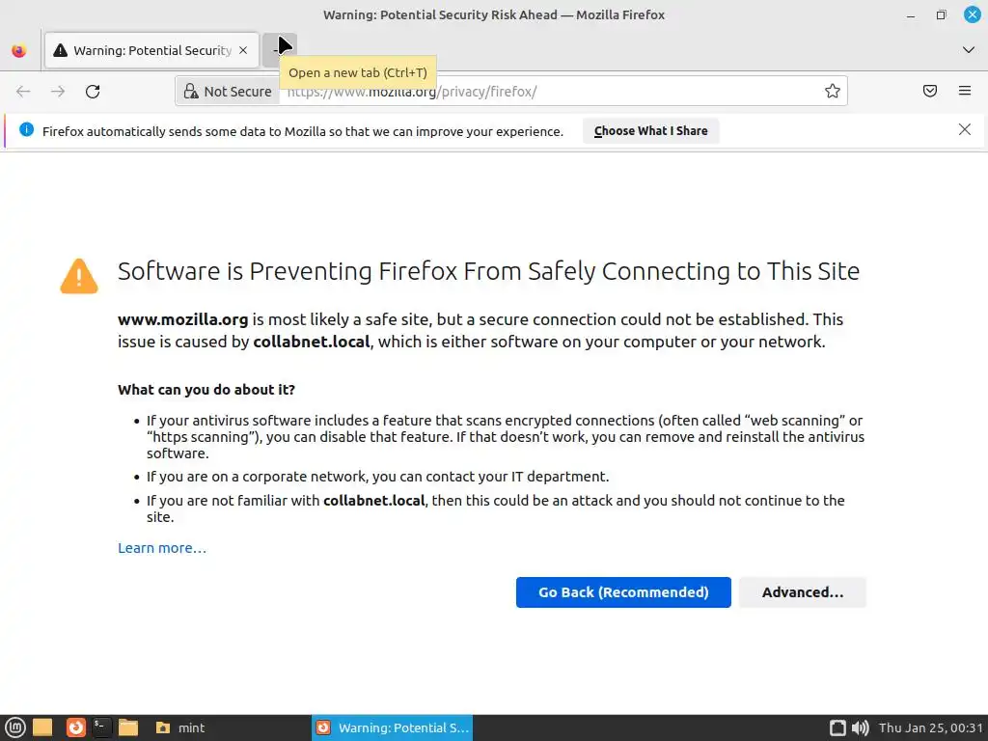The width and height of the screenshot is (988, 741).
Task: Open the Firefox application hamburger menu
Action: click(965, 92)
